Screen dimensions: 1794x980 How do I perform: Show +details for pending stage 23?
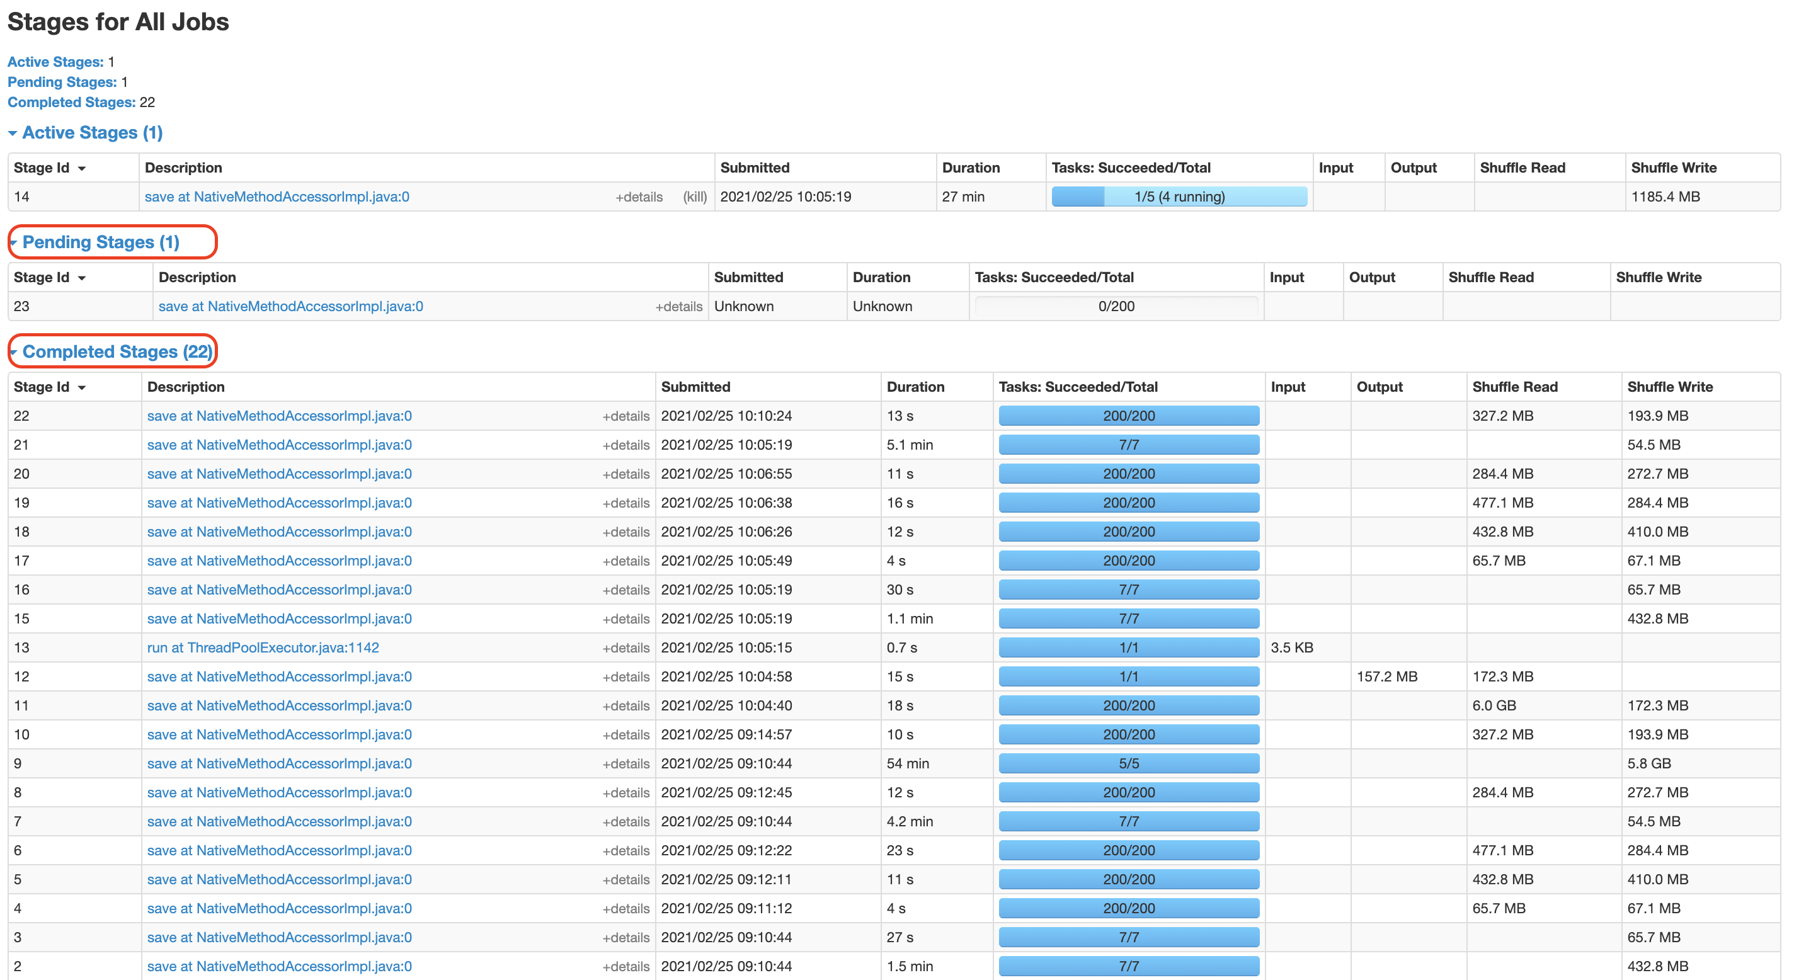pyautogui.click(x=678, y=307)
